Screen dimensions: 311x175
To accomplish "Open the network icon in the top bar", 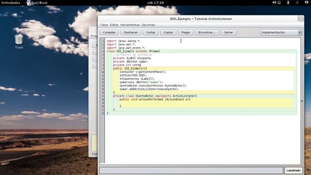I will tap(297, 2).
